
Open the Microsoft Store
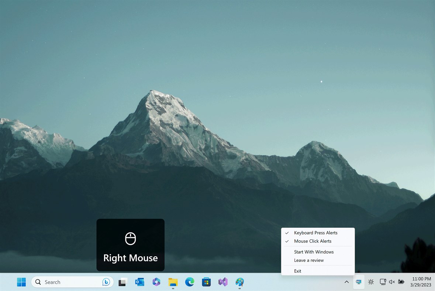click(206, 282)
